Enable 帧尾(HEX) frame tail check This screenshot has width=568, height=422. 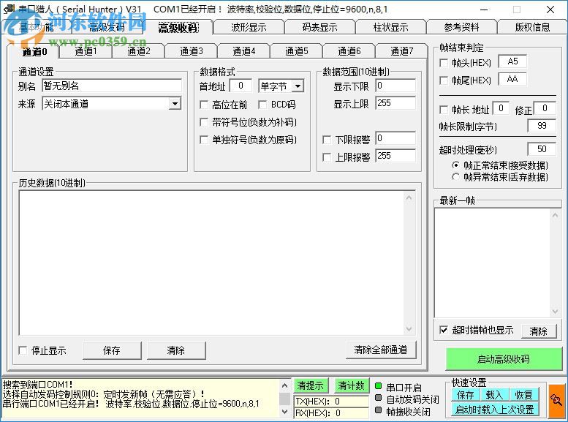444,80
